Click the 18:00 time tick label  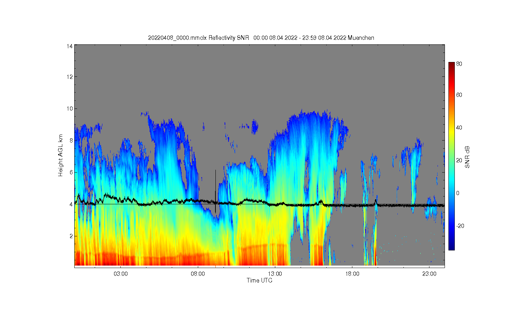[352, 274]
